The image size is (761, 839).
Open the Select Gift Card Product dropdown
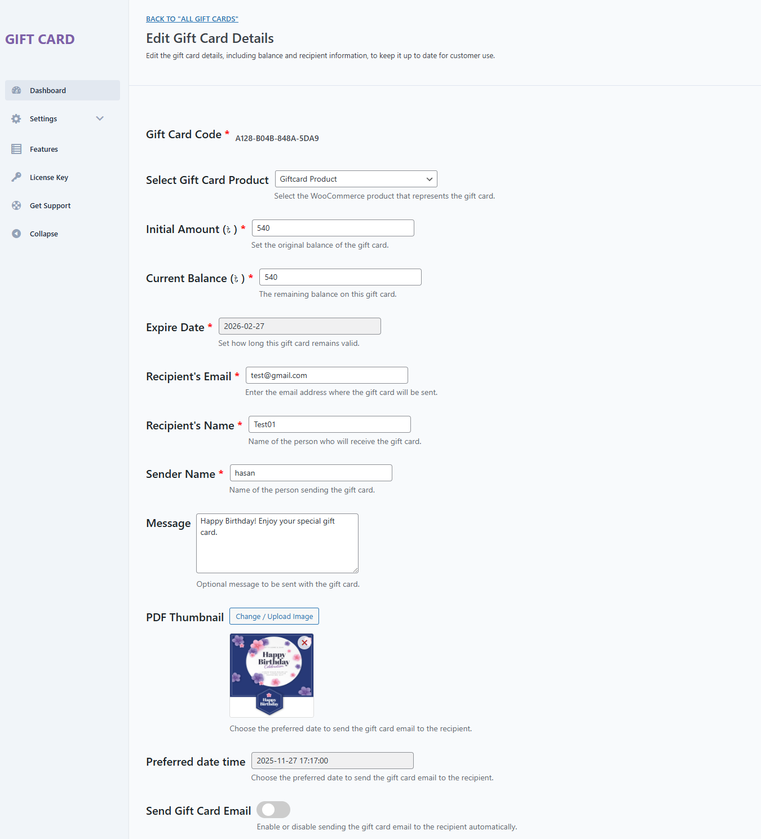click(356, 179)
